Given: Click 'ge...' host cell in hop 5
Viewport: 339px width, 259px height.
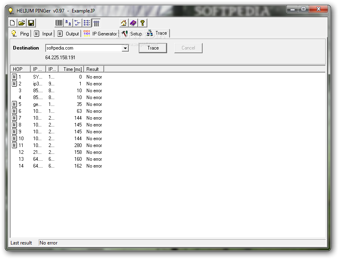Looking at the screenshot, I should pos(37,104).
